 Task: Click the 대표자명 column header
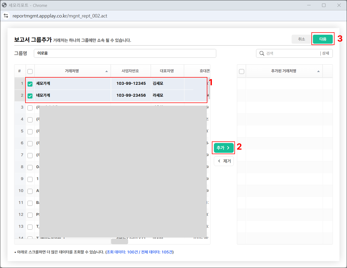coord(167,71)
